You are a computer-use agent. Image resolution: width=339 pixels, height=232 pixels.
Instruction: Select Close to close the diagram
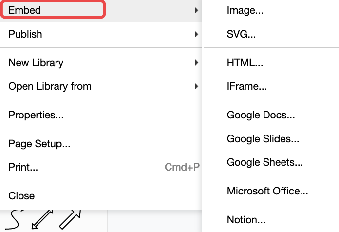pos(21,196)
